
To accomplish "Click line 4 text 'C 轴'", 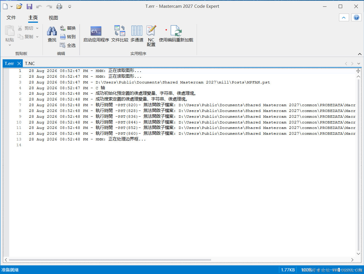I will tap(100, 88).
